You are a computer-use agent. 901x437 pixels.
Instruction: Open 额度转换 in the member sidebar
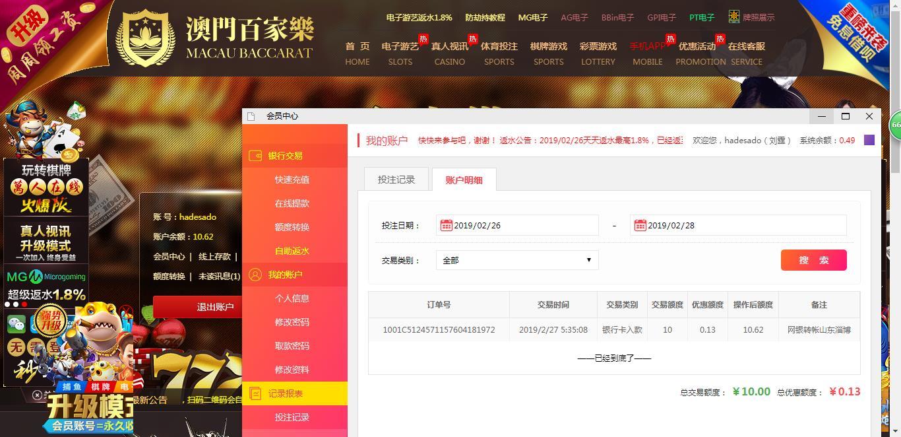pyautogui.click(x=292, y=227)
